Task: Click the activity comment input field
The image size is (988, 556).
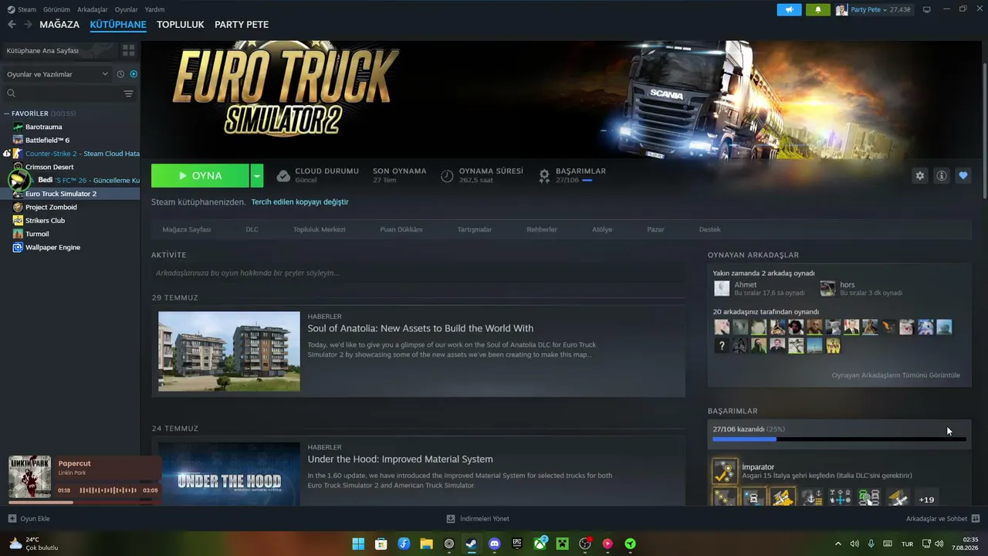Action: (x=418, y=273)
